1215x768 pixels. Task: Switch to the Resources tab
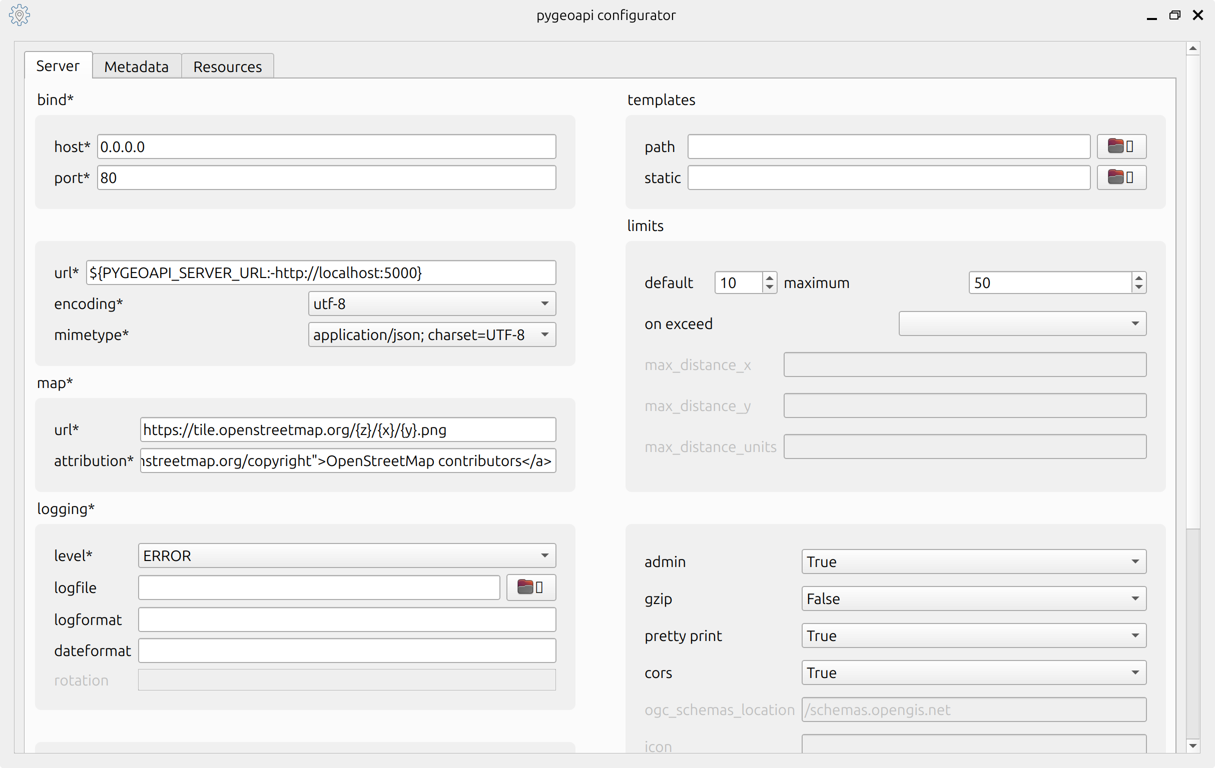(x=227, y=66)
